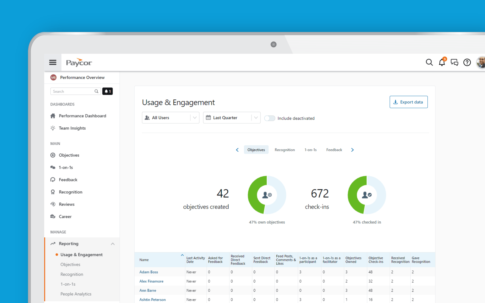Open notifications bell icon
485x303 pixels.
[x=442, y=62]
